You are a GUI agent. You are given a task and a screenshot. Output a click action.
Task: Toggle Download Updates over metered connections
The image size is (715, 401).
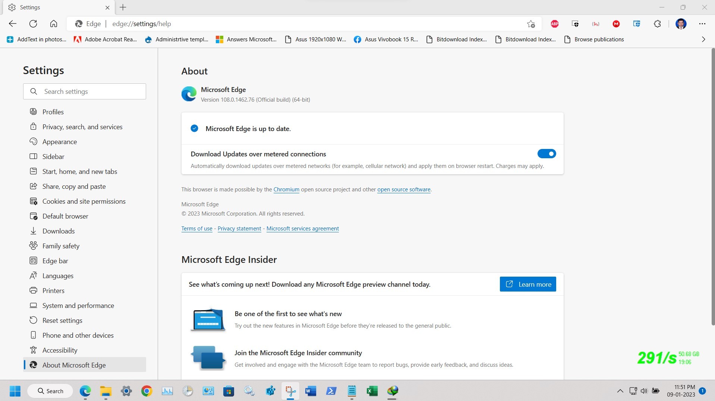coord(547,154)
